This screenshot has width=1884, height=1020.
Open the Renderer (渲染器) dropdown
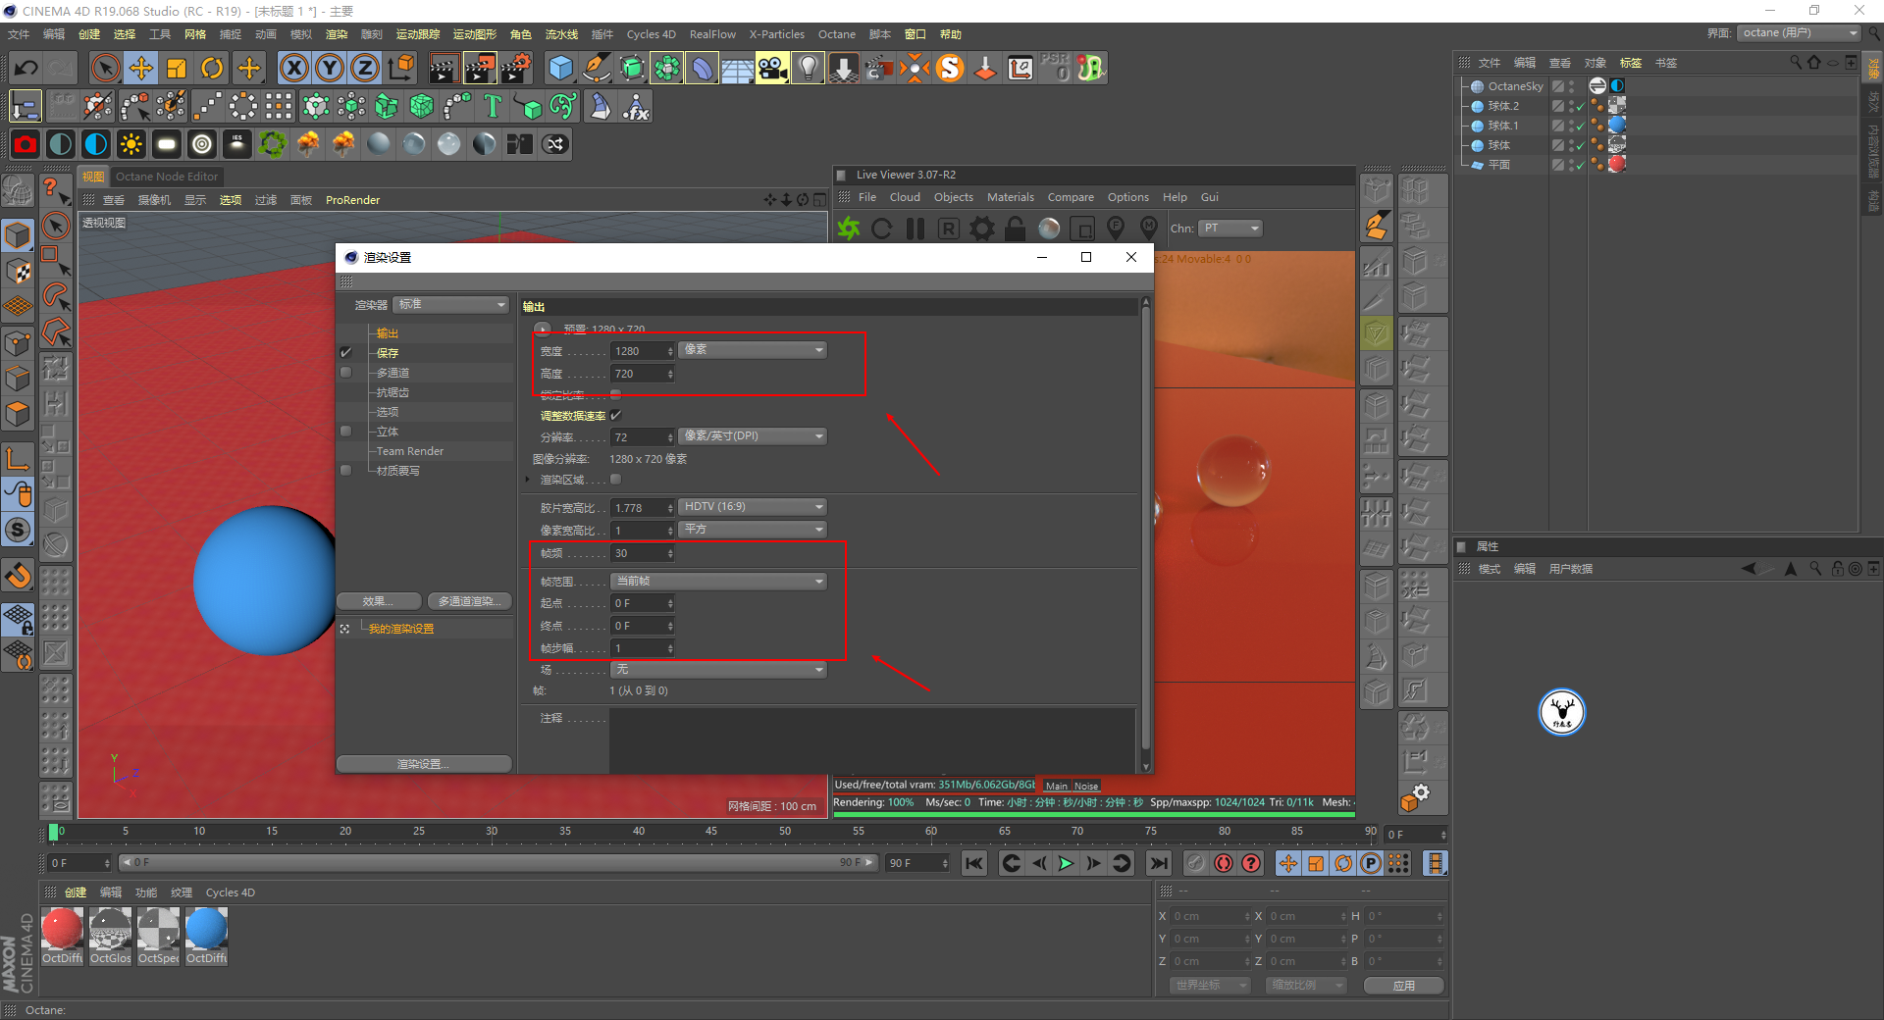click(x=451, y=305)
